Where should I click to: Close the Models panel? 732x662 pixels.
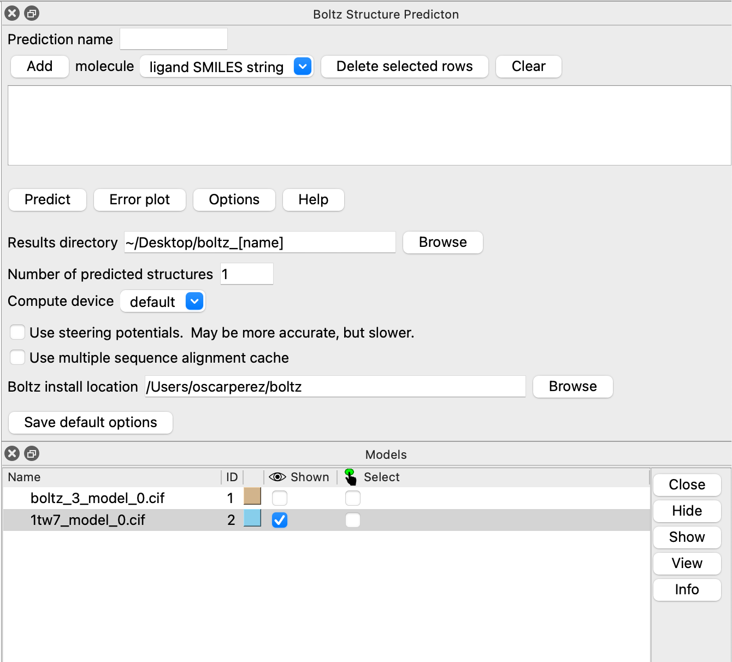click(x=12, y=453)
